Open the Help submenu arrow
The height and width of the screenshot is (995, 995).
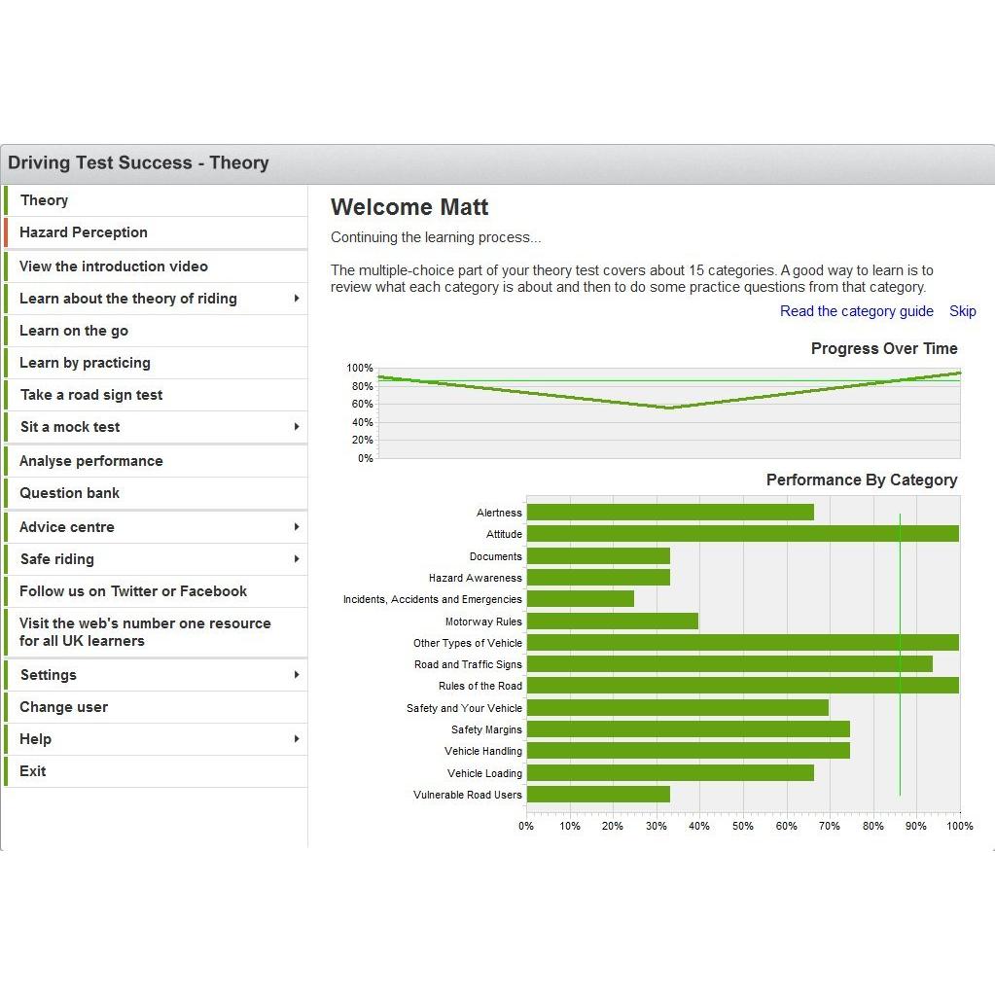point(297,738)
